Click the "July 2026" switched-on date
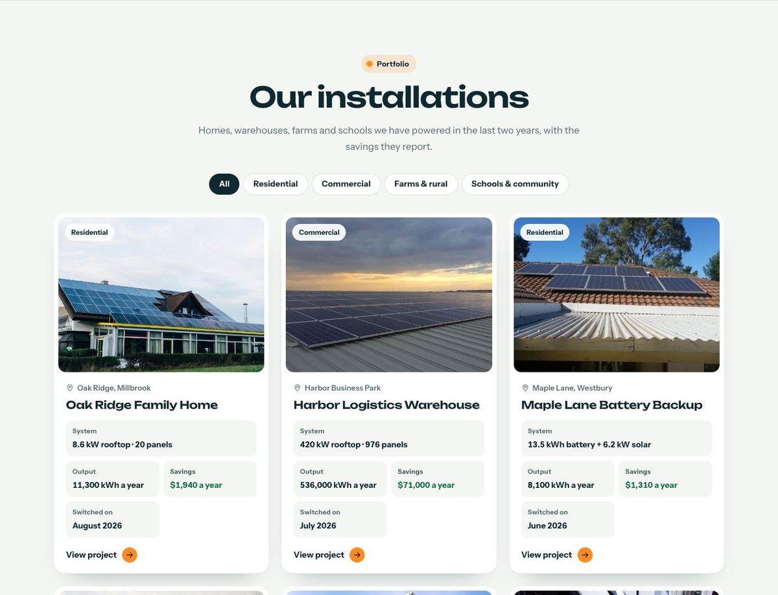The image size is (778, 595). (318, 526)
